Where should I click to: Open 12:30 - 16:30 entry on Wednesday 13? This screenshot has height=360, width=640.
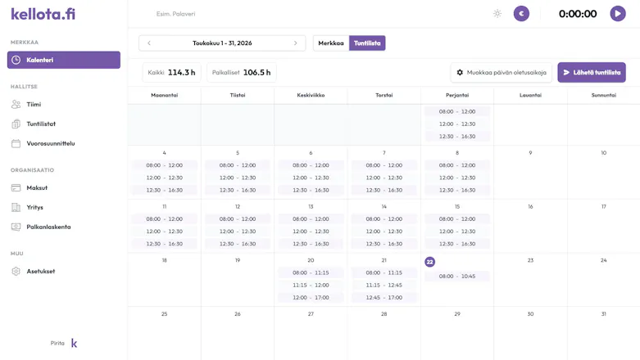point(311,244)
